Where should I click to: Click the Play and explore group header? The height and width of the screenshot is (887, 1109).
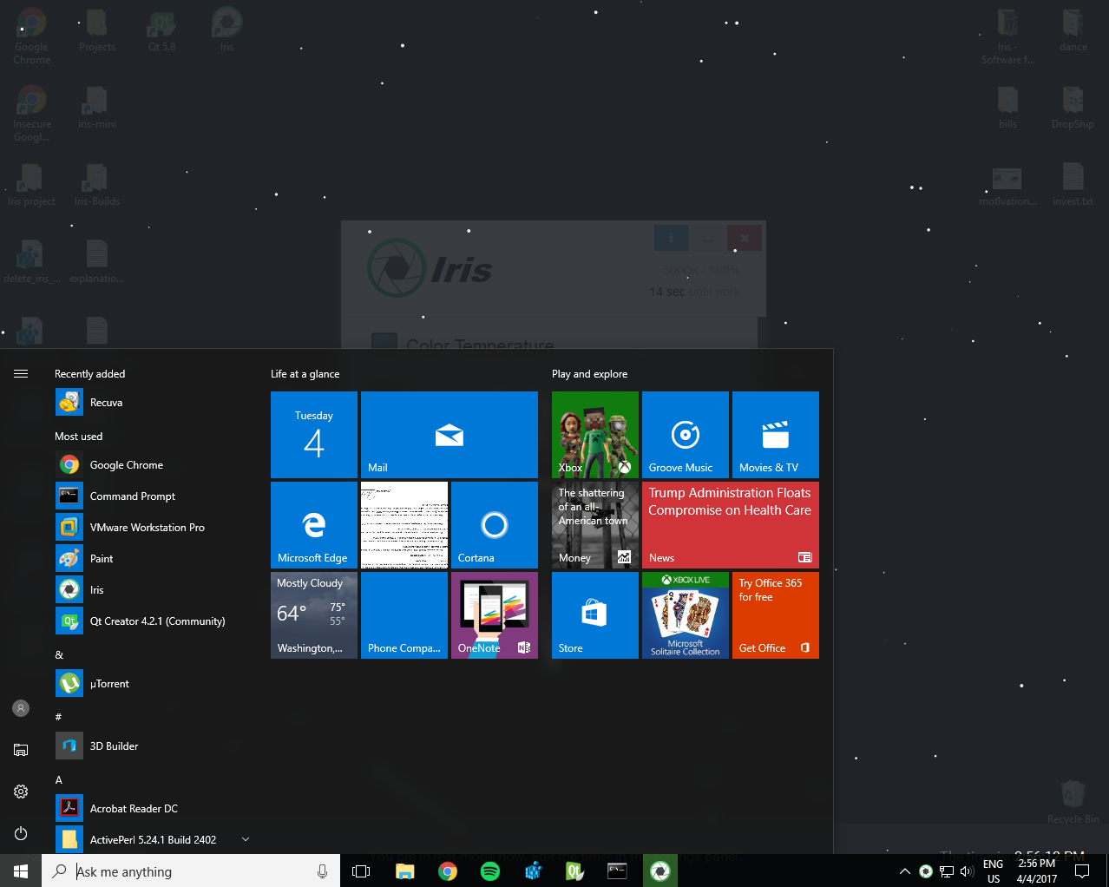pos(590,374)
